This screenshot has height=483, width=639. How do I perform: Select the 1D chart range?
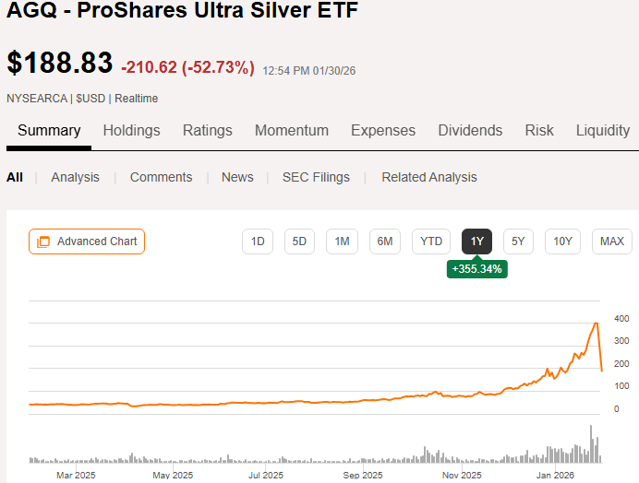click(x=258, y=241)
